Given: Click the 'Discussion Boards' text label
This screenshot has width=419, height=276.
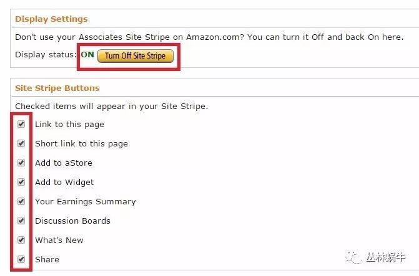Looking at the screenshot, I should [x=72, y=221].
